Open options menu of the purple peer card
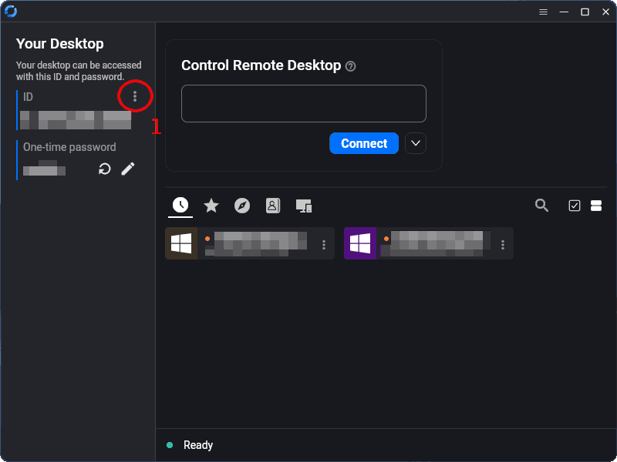 coord(503,245)
